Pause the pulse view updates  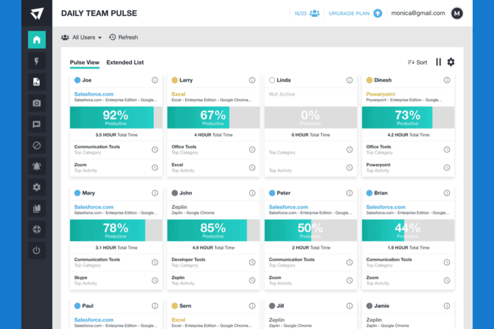[x=438, y=62]
